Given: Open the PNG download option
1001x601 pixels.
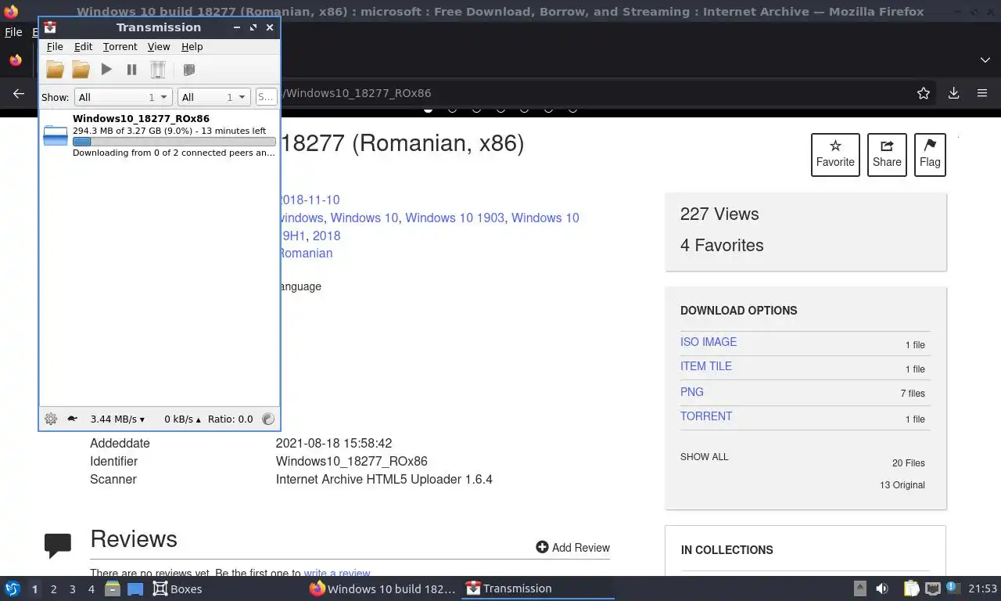Looking at the screenshot, I should coord(692,392).
